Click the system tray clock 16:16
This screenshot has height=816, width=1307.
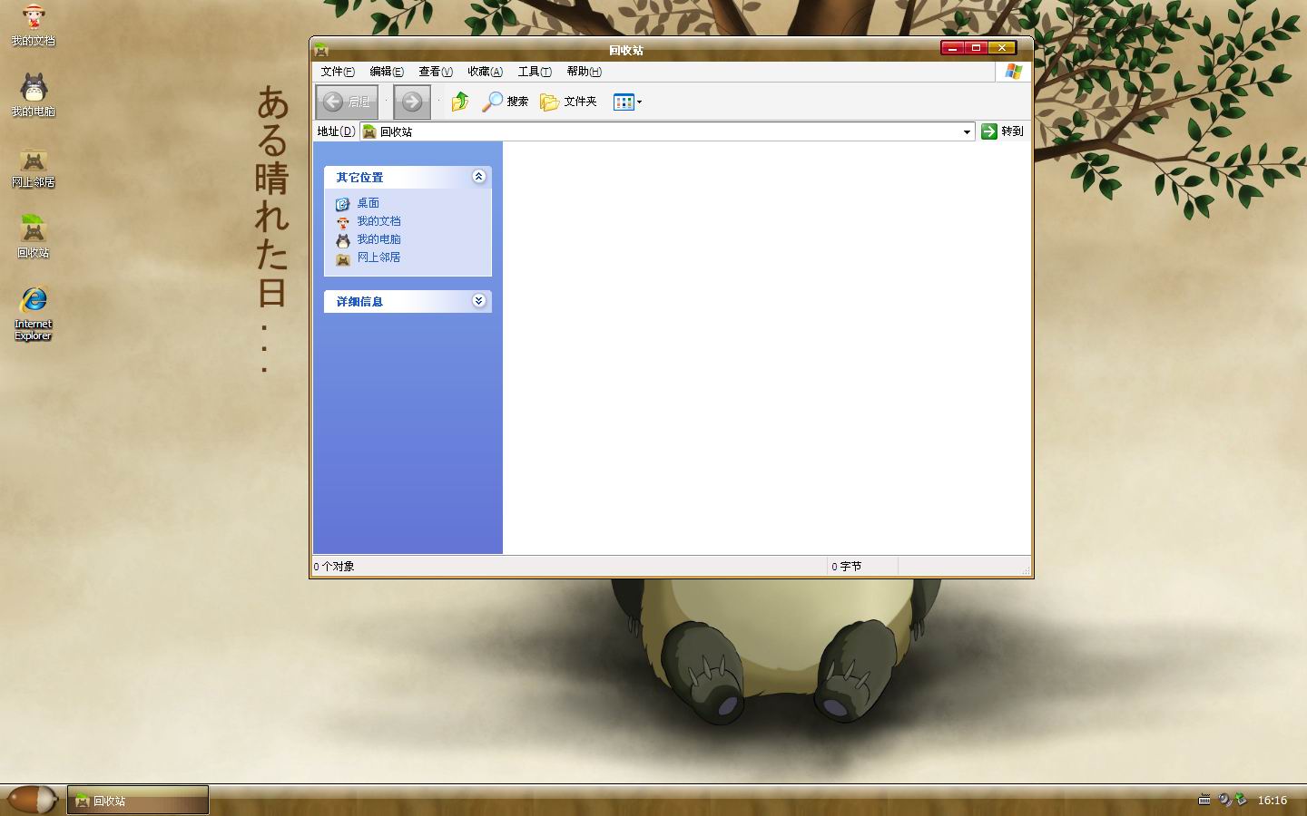point(1273,801)
